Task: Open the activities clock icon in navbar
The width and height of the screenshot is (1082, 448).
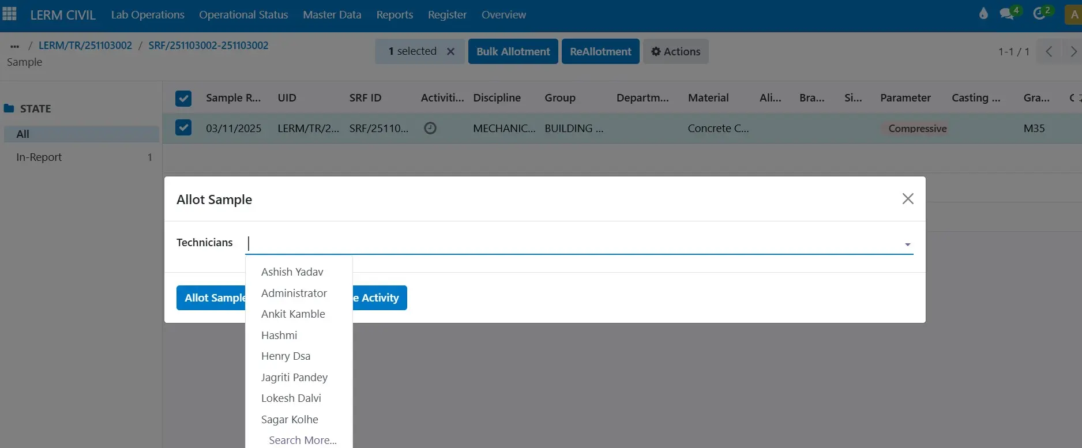Action: pyautogui.click(x=1039, y=14)
